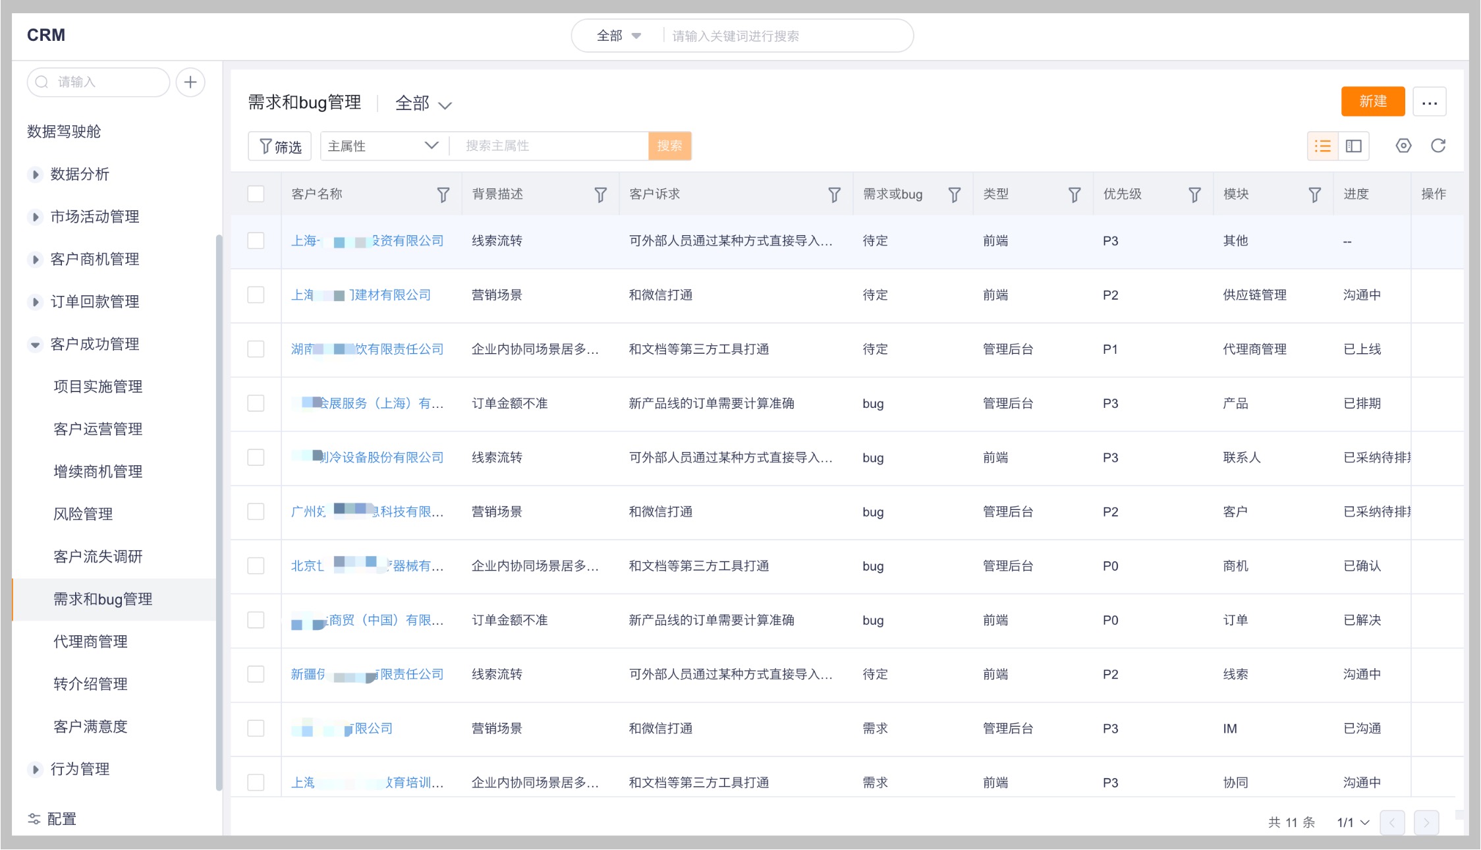Open the column settings hexagon icon

tap(1404, 146)
